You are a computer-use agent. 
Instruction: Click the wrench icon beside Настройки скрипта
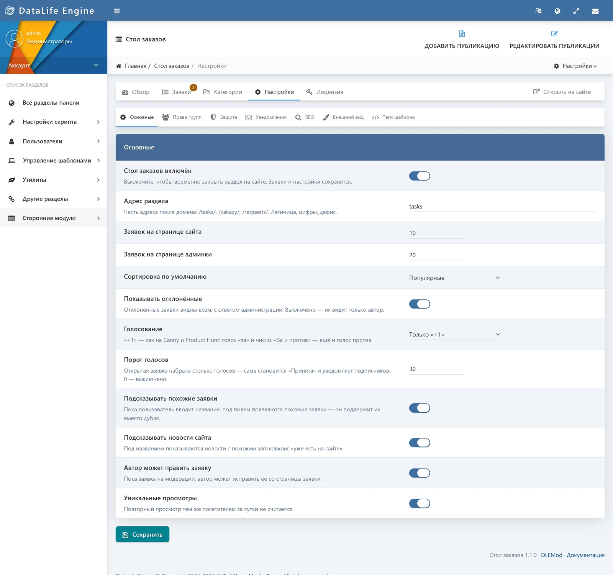[11, 122]
